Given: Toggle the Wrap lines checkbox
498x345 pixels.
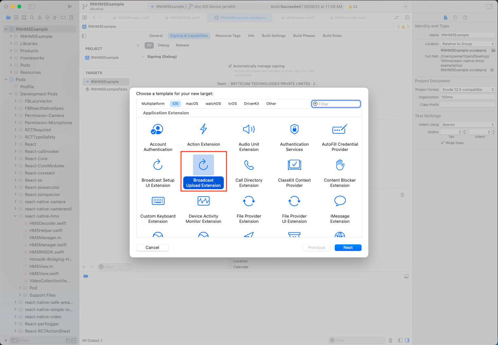Looking at the screenshot, I should tap(442, 143).
